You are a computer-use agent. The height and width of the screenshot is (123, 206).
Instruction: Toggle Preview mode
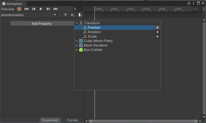pos(8,9)
